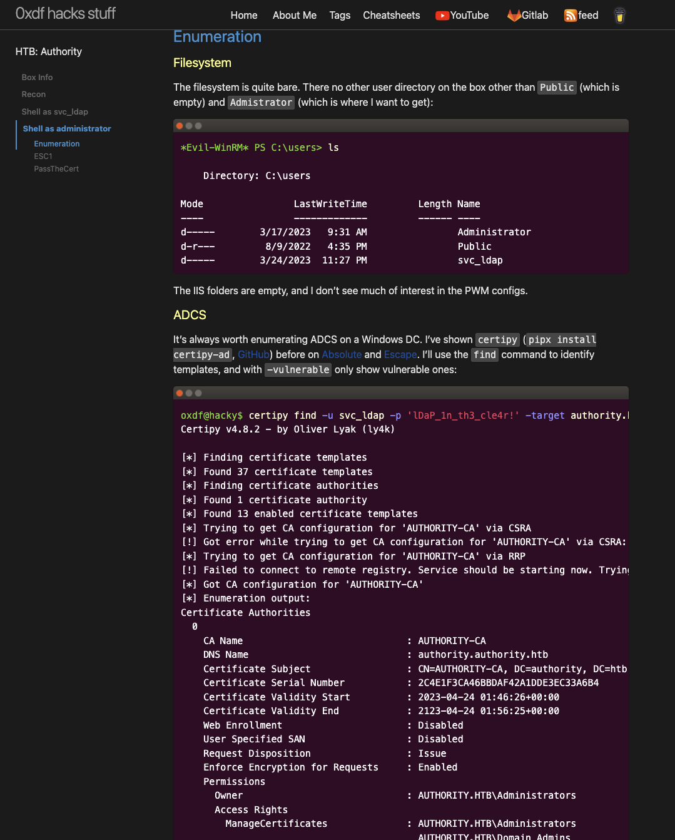Open the Cheatsheets page
This screenshot has height=840, width=675.
[x=392, y=15]
